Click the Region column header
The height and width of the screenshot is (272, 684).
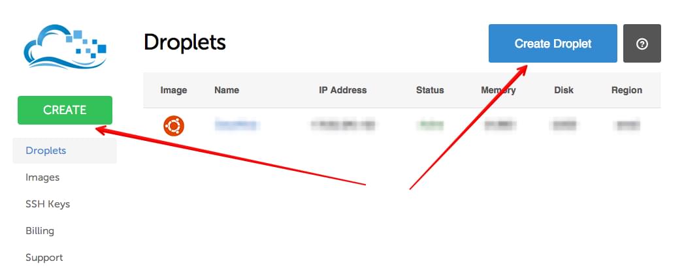(x=627, y=91)
